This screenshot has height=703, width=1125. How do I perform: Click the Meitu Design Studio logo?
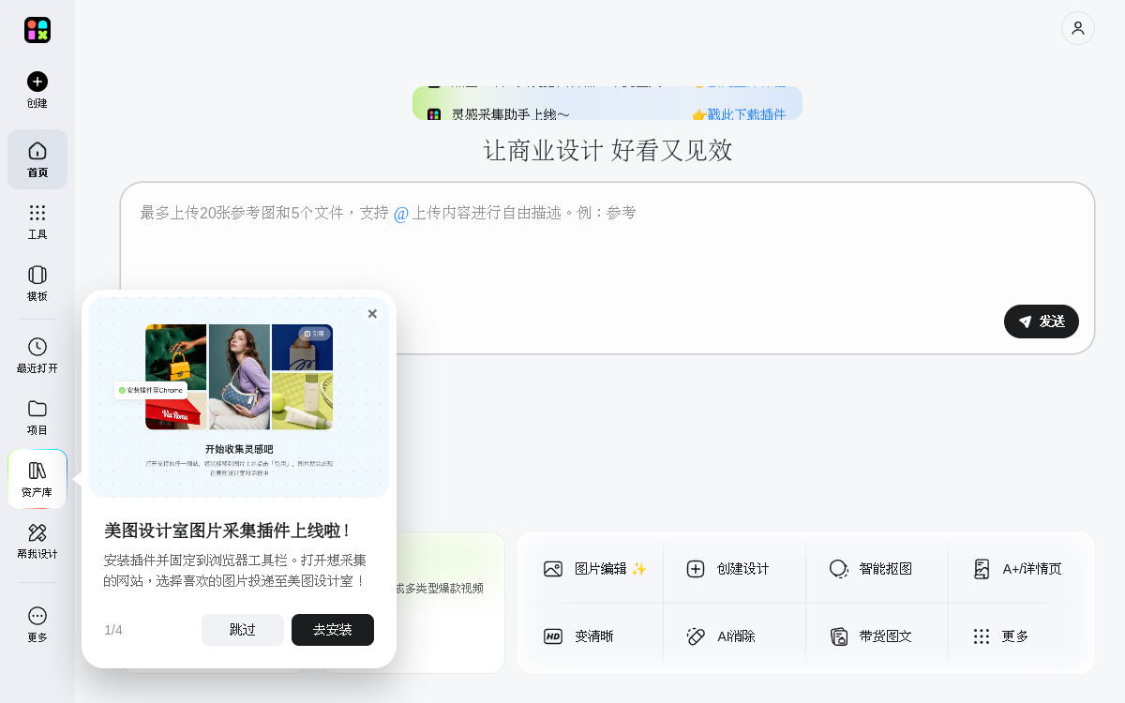[37, 30]
